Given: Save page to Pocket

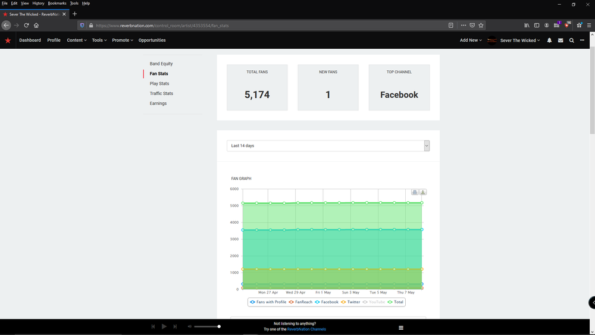Looking at the screenshot, I should tap(472, 26).
